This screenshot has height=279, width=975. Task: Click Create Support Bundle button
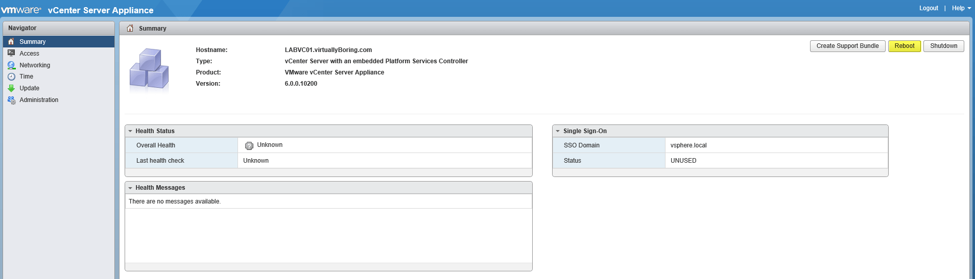(847, 46)
